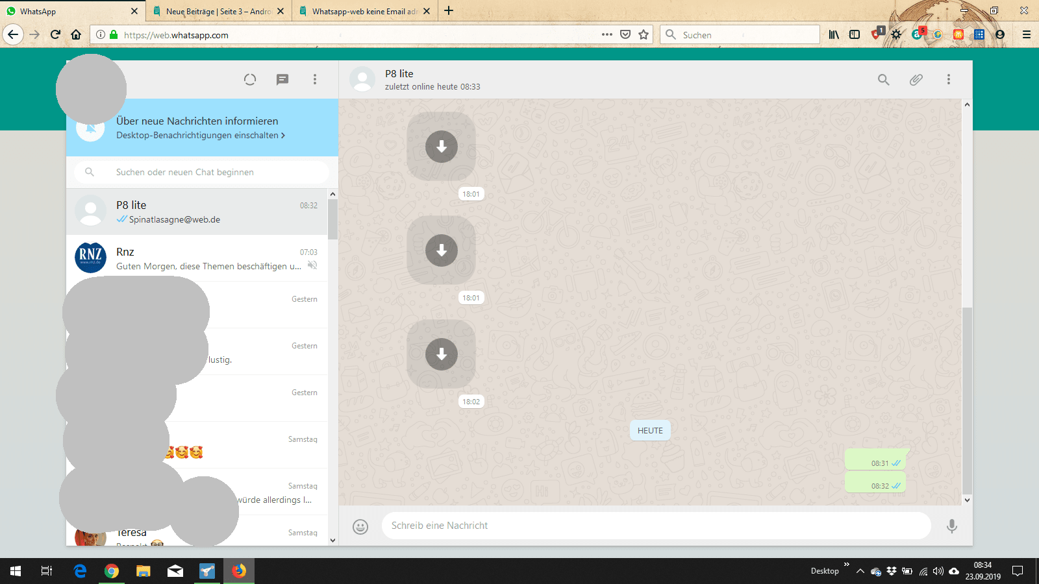Viewport: 1039px width, 584px height.
Task: Download the first media message from 18:01
Action: [x=442, y=147]
